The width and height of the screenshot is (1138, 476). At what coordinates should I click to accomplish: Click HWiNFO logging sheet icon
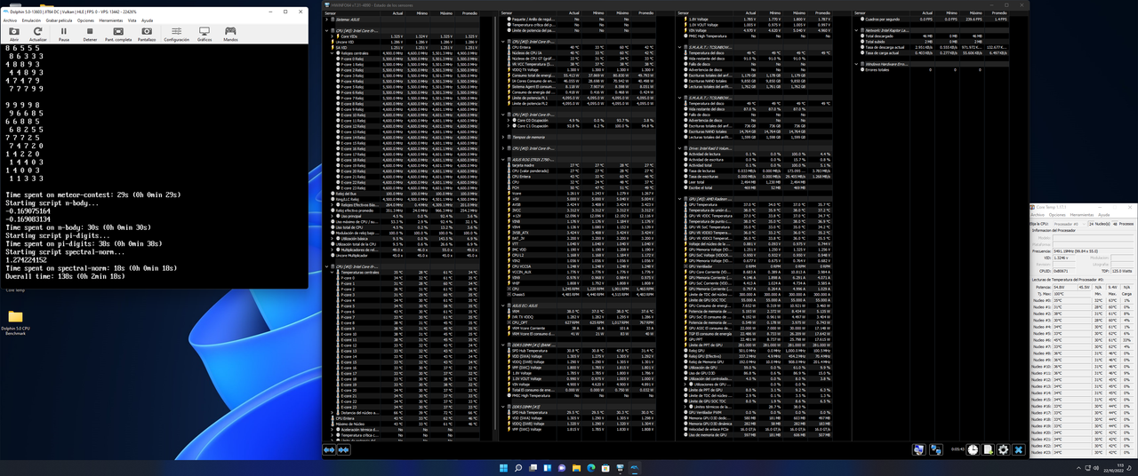988,449
